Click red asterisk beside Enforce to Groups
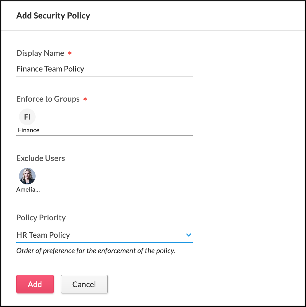306x307 pixels. [x=85, y=99]
